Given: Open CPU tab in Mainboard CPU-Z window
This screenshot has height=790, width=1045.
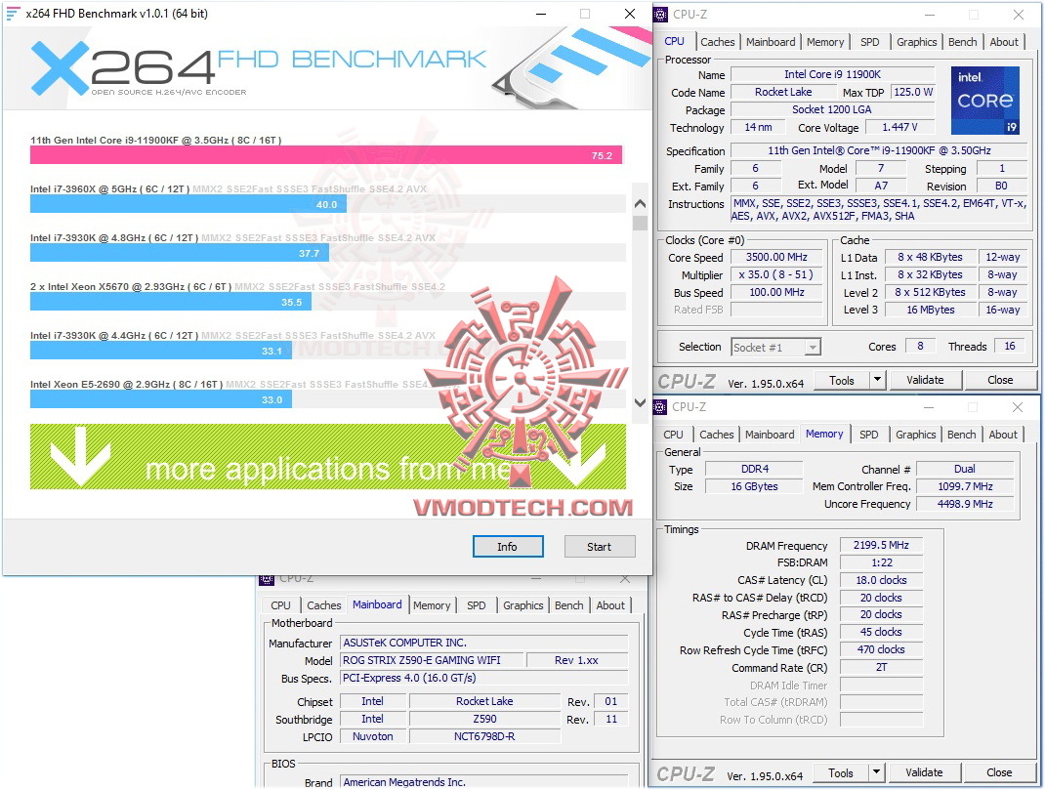Looking at the screenshot, I should pyautogui.click(x=280, y=605).
